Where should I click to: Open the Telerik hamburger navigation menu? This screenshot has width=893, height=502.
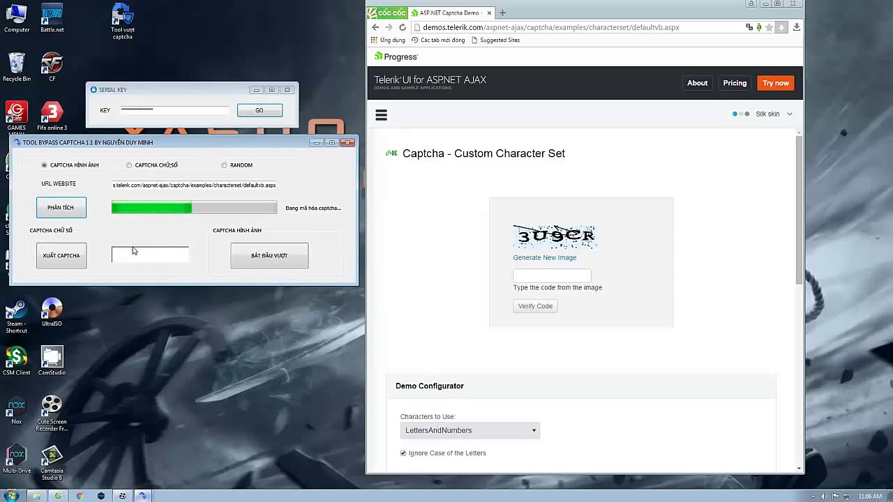(x=381, y=115)
